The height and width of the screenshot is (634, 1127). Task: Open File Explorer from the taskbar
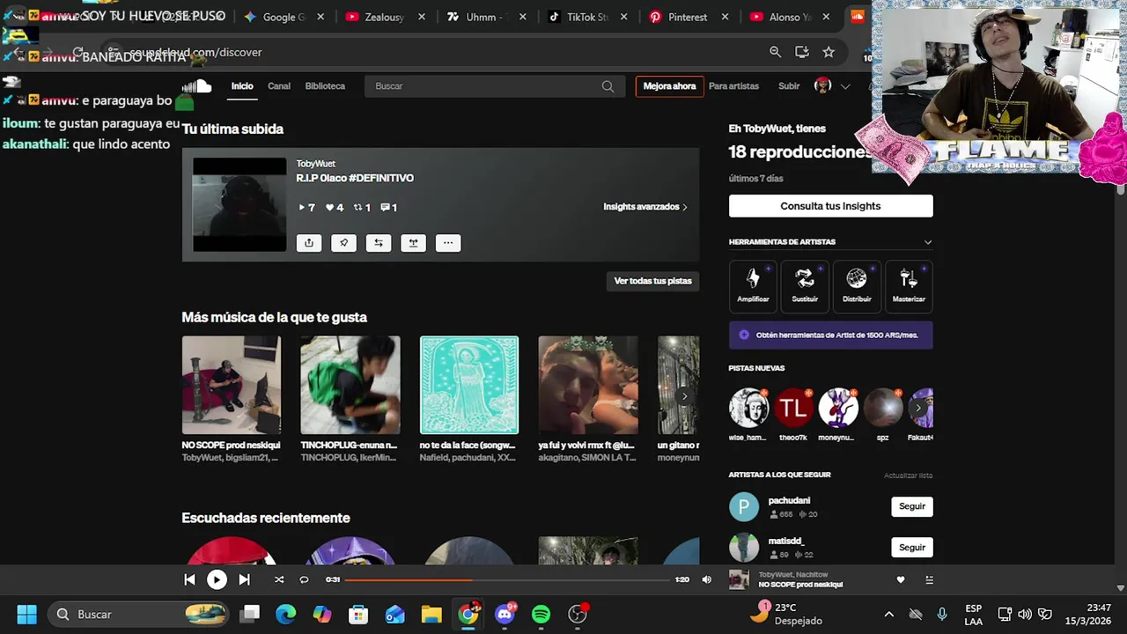pos(431,614)
